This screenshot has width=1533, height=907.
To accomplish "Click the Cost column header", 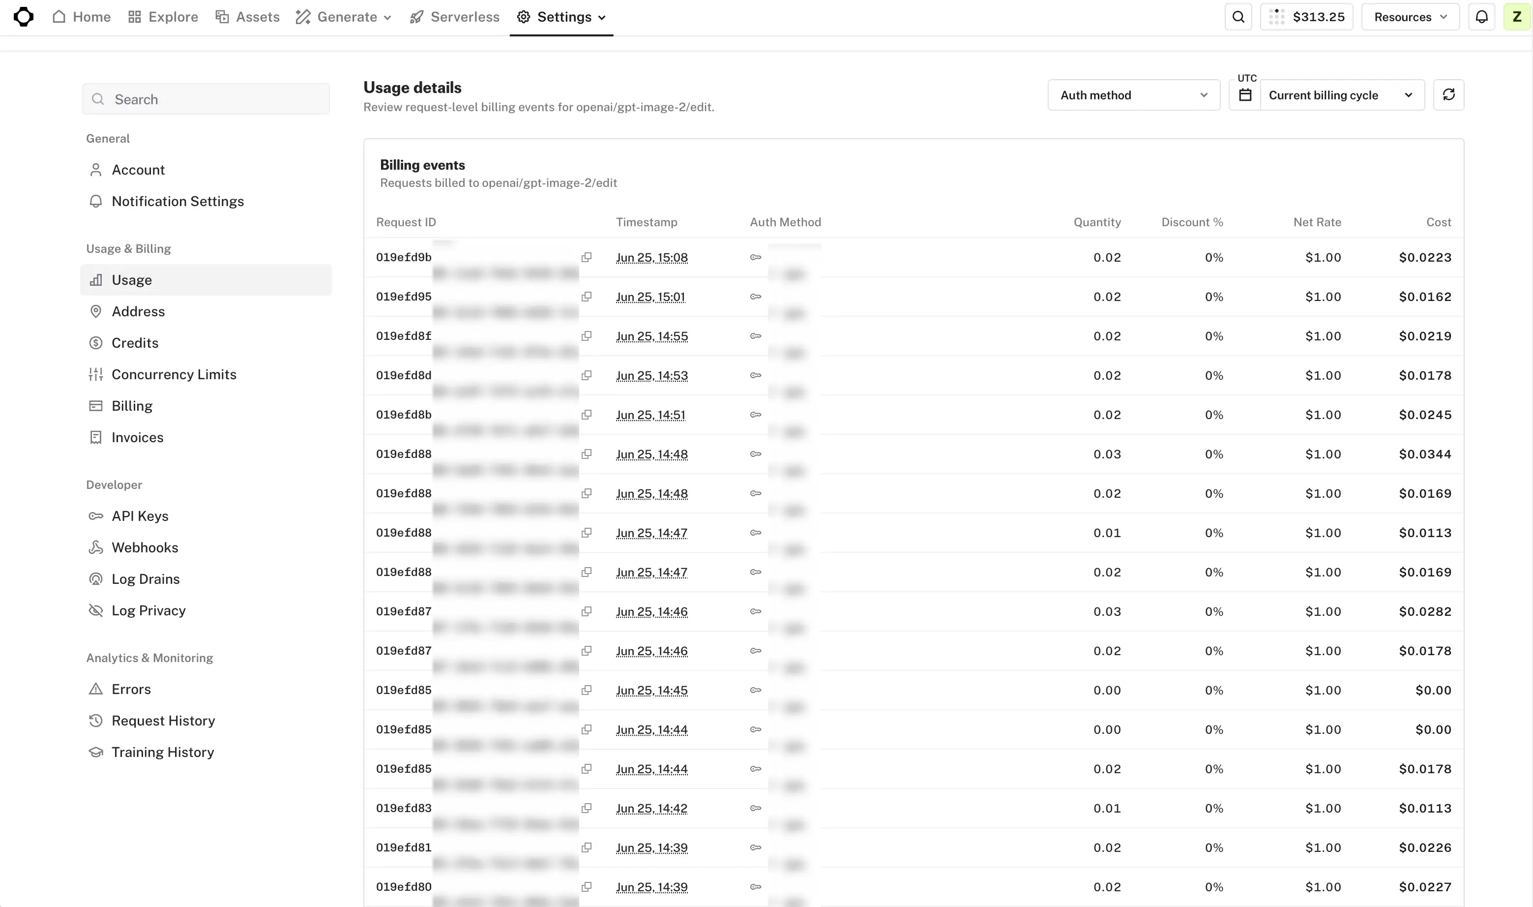I will (x=1438, y=222).
